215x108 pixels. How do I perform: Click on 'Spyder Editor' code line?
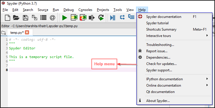coord(22,48)
